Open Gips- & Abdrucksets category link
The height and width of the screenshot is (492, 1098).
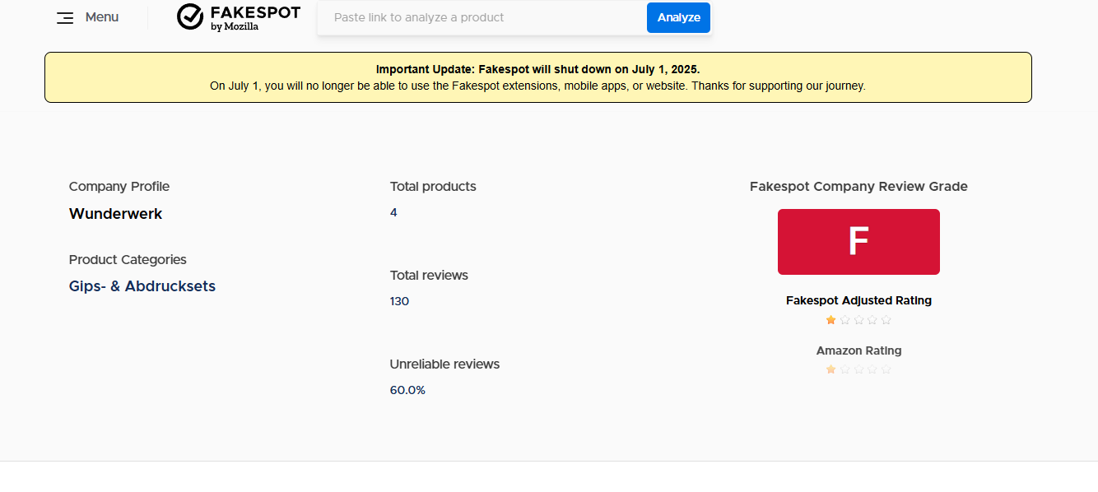142,286
